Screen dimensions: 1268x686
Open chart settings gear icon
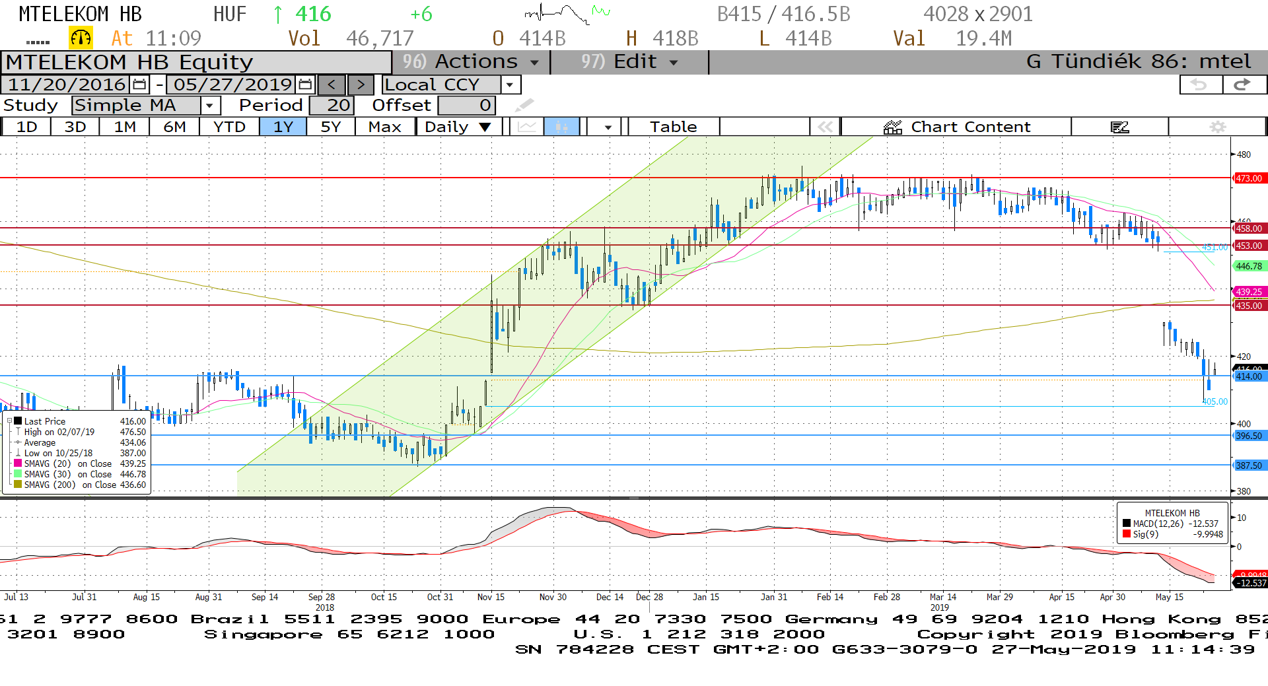[x=1218, y=127]
